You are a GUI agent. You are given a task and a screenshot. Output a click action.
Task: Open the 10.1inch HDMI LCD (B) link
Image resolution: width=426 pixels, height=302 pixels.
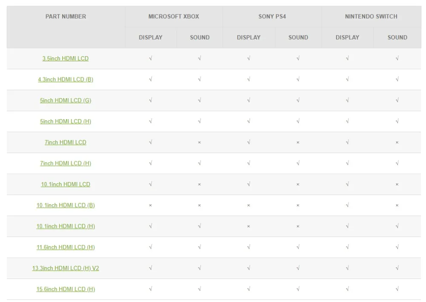tap(66, 205)
